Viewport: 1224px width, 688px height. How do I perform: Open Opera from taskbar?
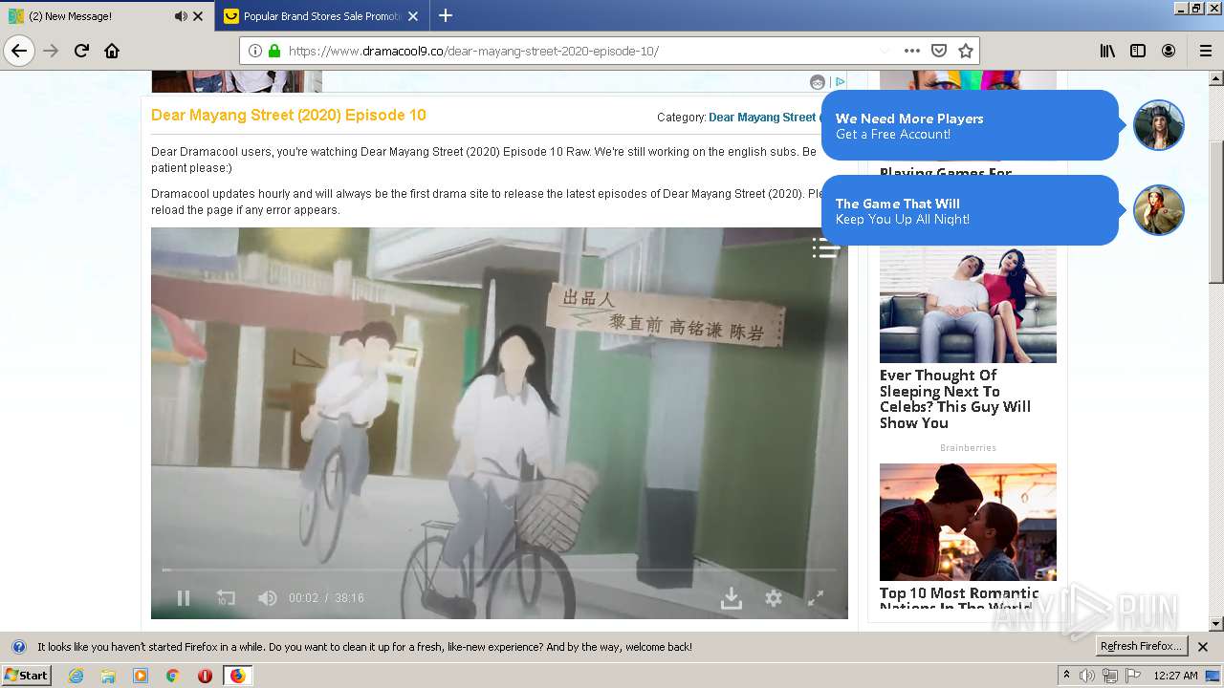pyautogui.click(x=205, y=676)
